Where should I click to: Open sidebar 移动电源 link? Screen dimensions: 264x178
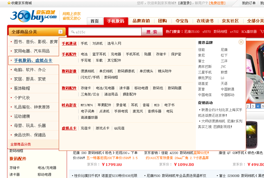point(45,175)
